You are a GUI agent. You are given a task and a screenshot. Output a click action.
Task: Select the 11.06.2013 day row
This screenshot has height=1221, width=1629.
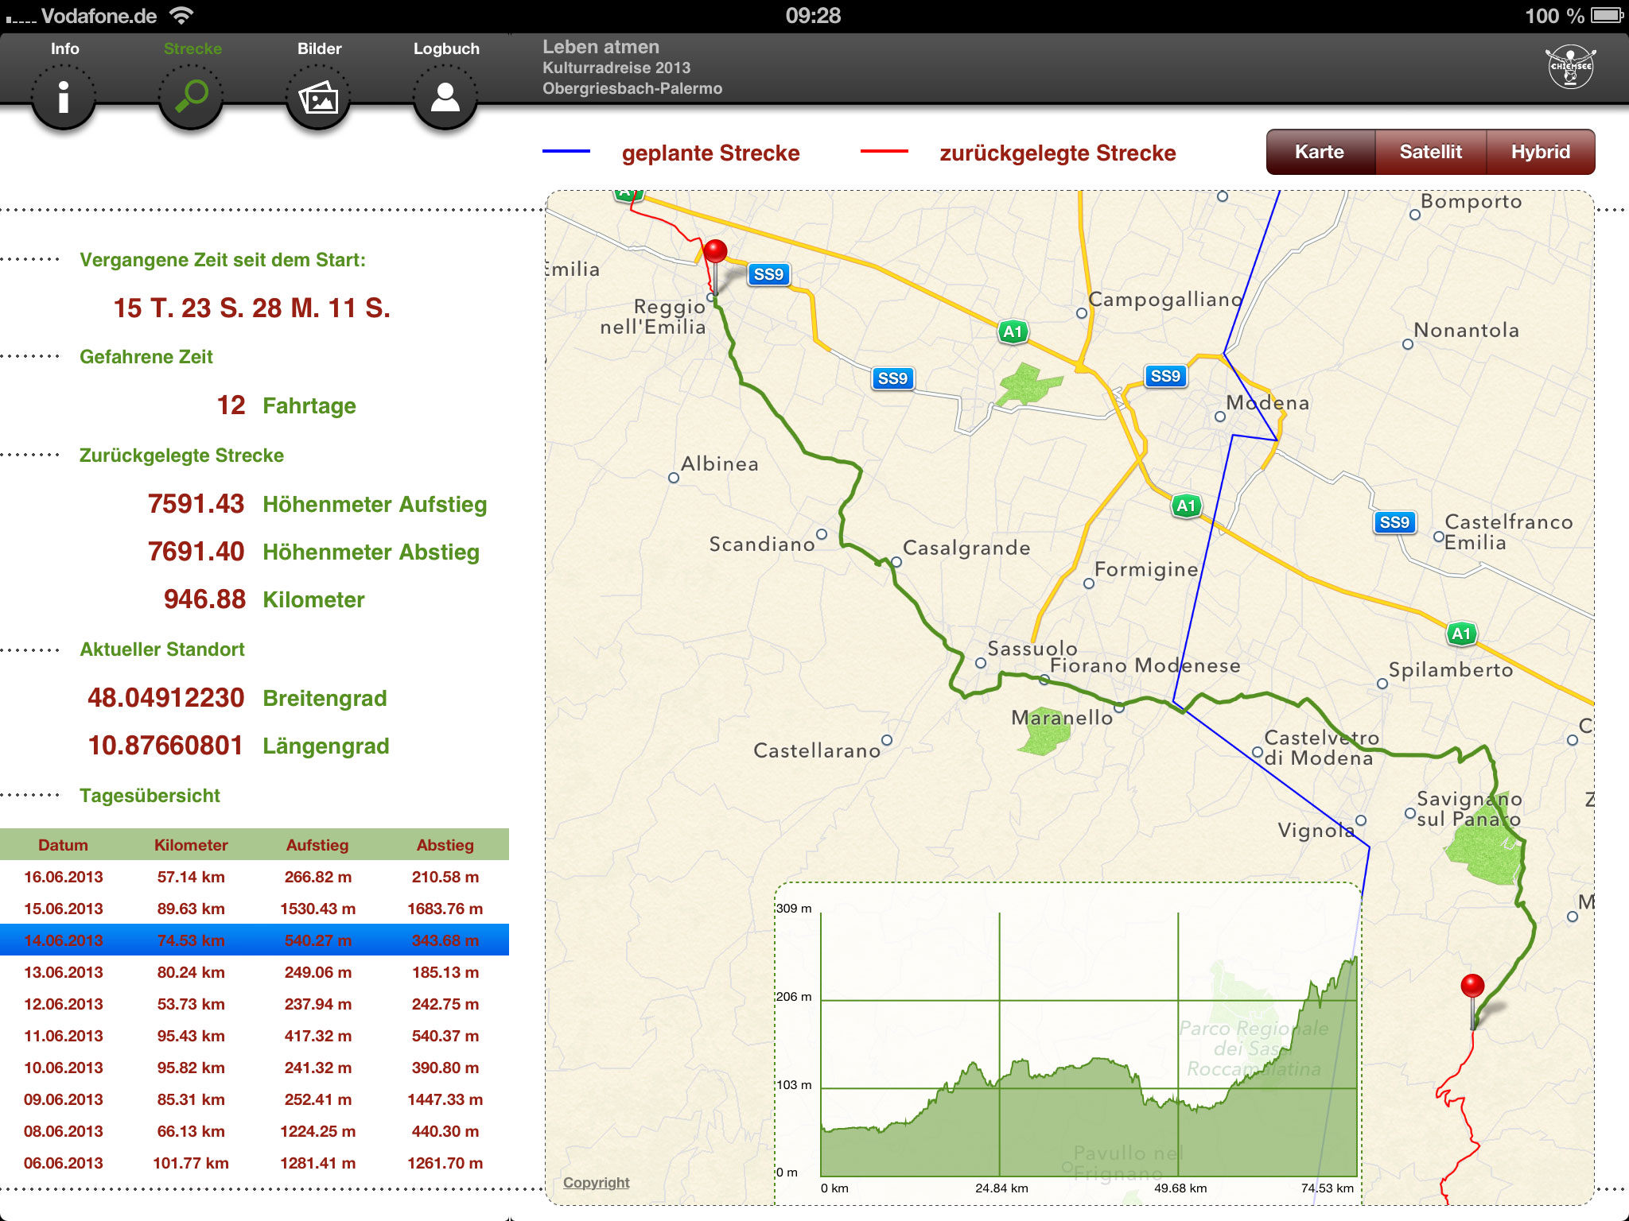point(255,1036)
